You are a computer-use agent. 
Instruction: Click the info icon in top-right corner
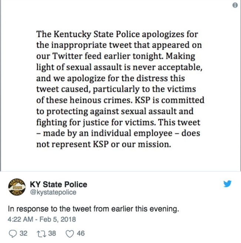click(x=235, y=5)
